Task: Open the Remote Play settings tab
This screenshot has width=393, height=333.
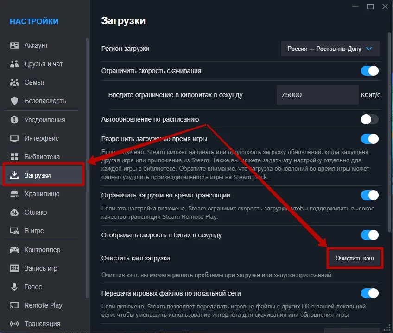Action: tap(43, 305)
